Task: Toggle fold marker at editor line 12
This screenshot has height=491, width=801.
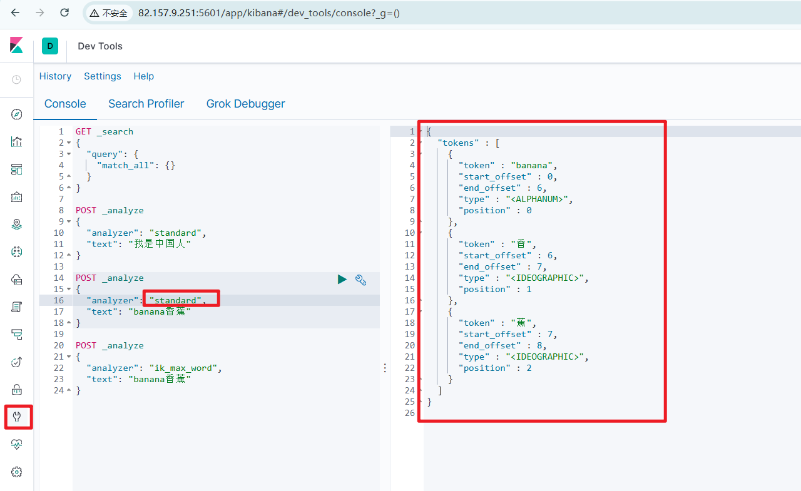Action: 69,255
